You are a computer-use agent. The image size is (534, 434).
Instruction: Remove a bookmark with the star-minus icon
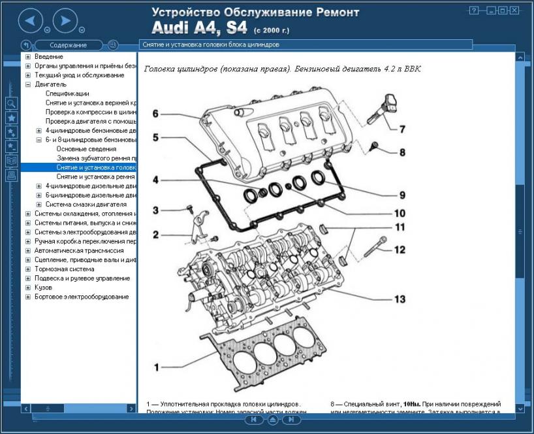pos(12,146)
